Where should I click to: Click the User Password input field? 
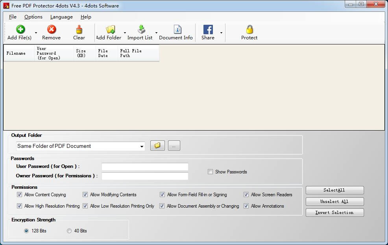coord(145,167)
